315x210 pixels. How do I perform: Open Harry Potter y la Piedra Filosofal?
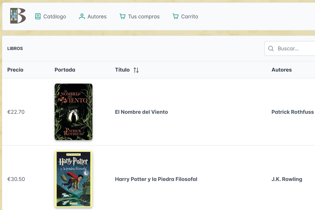156,179
